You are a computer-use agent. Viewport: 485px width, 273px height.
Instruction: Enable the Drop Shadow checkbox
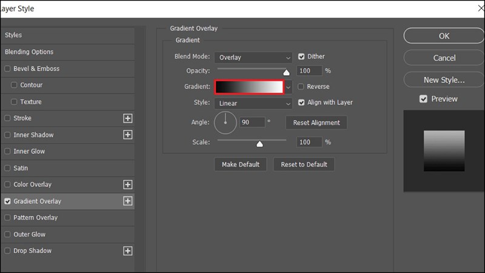pyautogui.click(x=7, y=251)
